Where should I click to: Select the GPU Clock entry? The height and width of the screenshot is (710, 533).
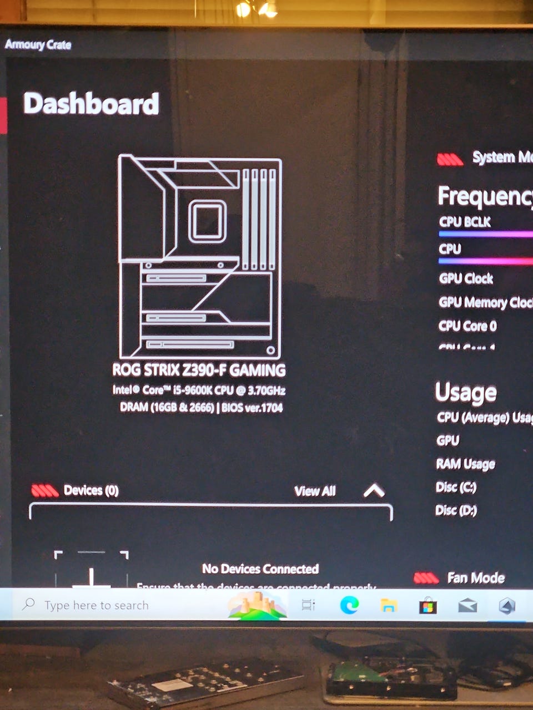466,278
